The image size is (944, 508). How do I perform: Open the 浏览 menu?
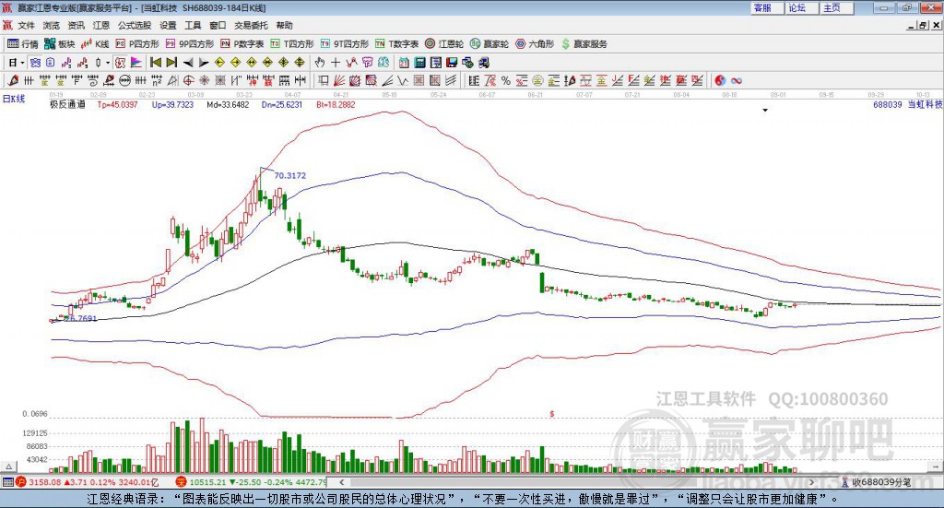pos(52,25)
